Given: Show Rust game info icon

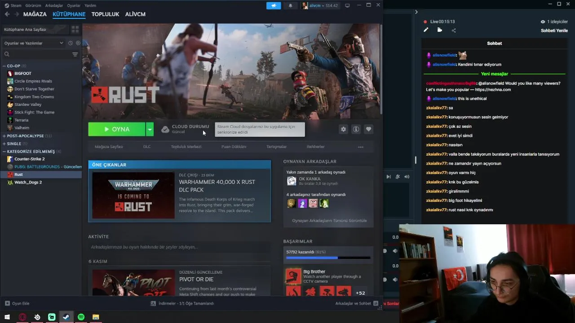Looking at the screenshot, I should [x=356, y=129].
